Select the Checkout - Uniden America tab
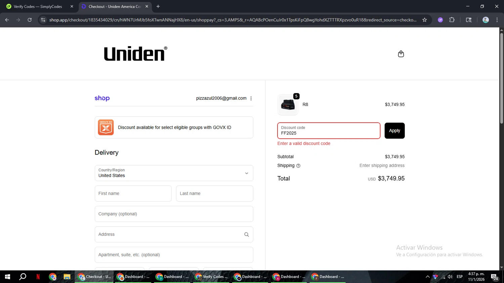 tap(114, 6)
